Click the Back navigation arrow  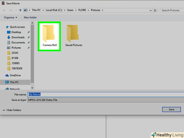[x=4, y=10]
